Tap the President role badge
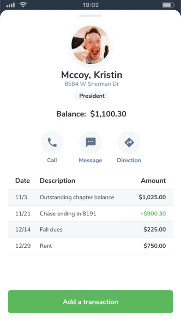 click(x=92, y=96)
